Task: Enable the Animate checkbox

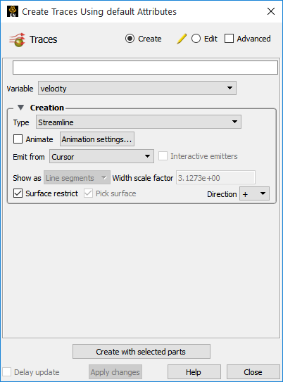Action: coord(18,139)
